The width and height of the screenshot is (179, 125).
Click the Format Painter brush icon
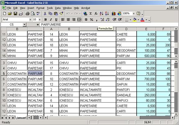point(61,14)
